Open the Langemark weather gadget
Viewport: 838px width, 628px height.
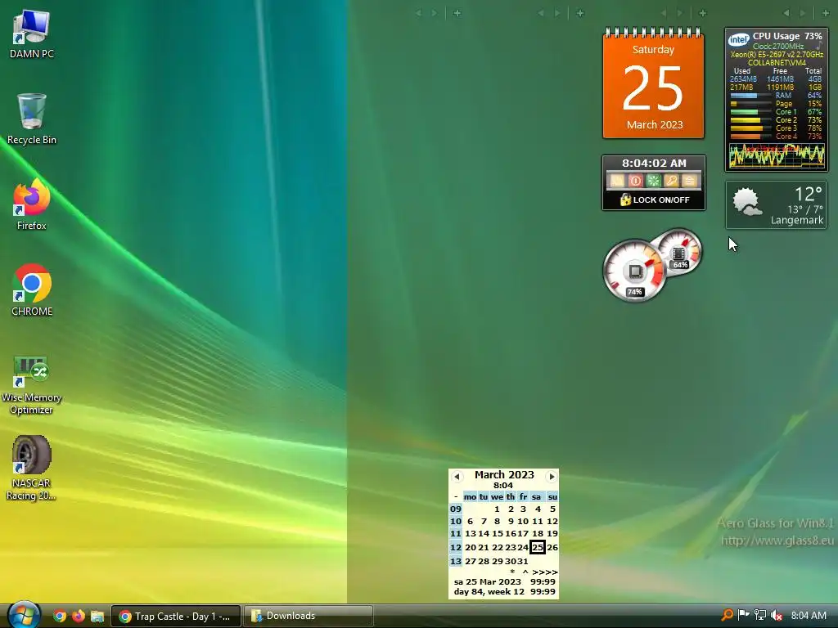point(776,205)
